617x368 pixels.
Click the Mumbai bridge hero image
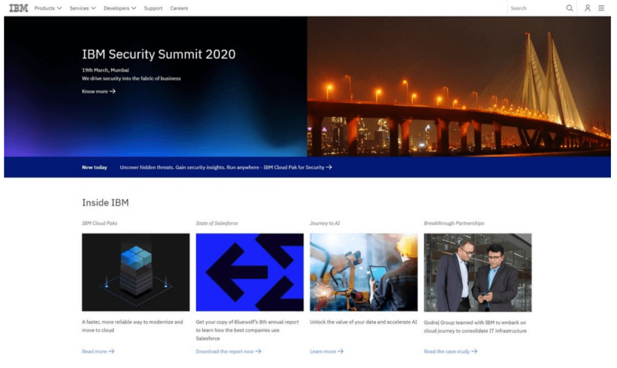click(x=459, y=87)
